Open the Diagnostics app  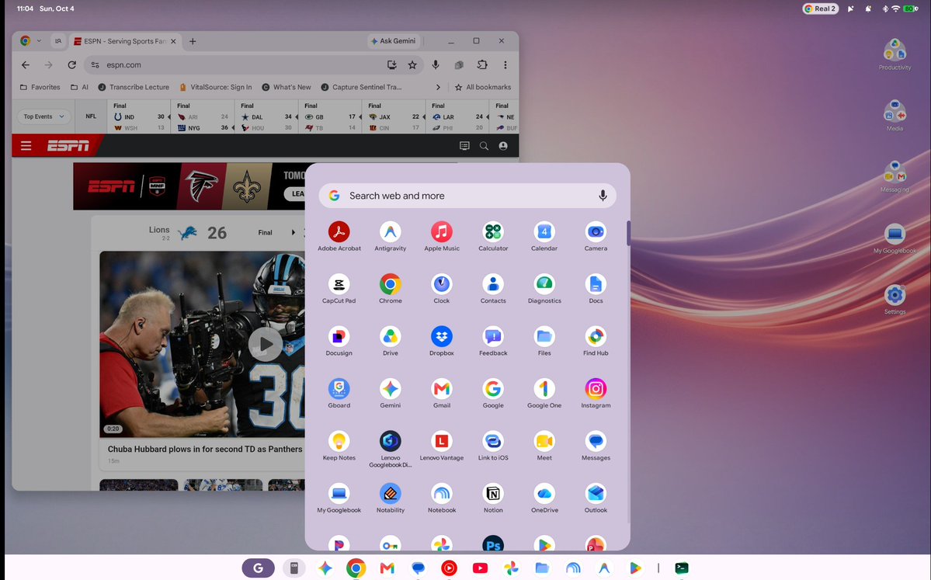544,289
